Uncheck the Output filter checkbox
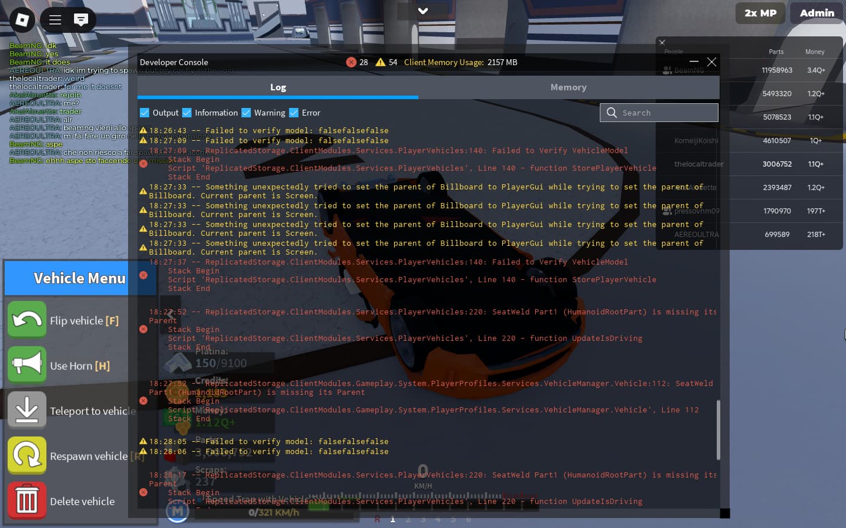 145,113
